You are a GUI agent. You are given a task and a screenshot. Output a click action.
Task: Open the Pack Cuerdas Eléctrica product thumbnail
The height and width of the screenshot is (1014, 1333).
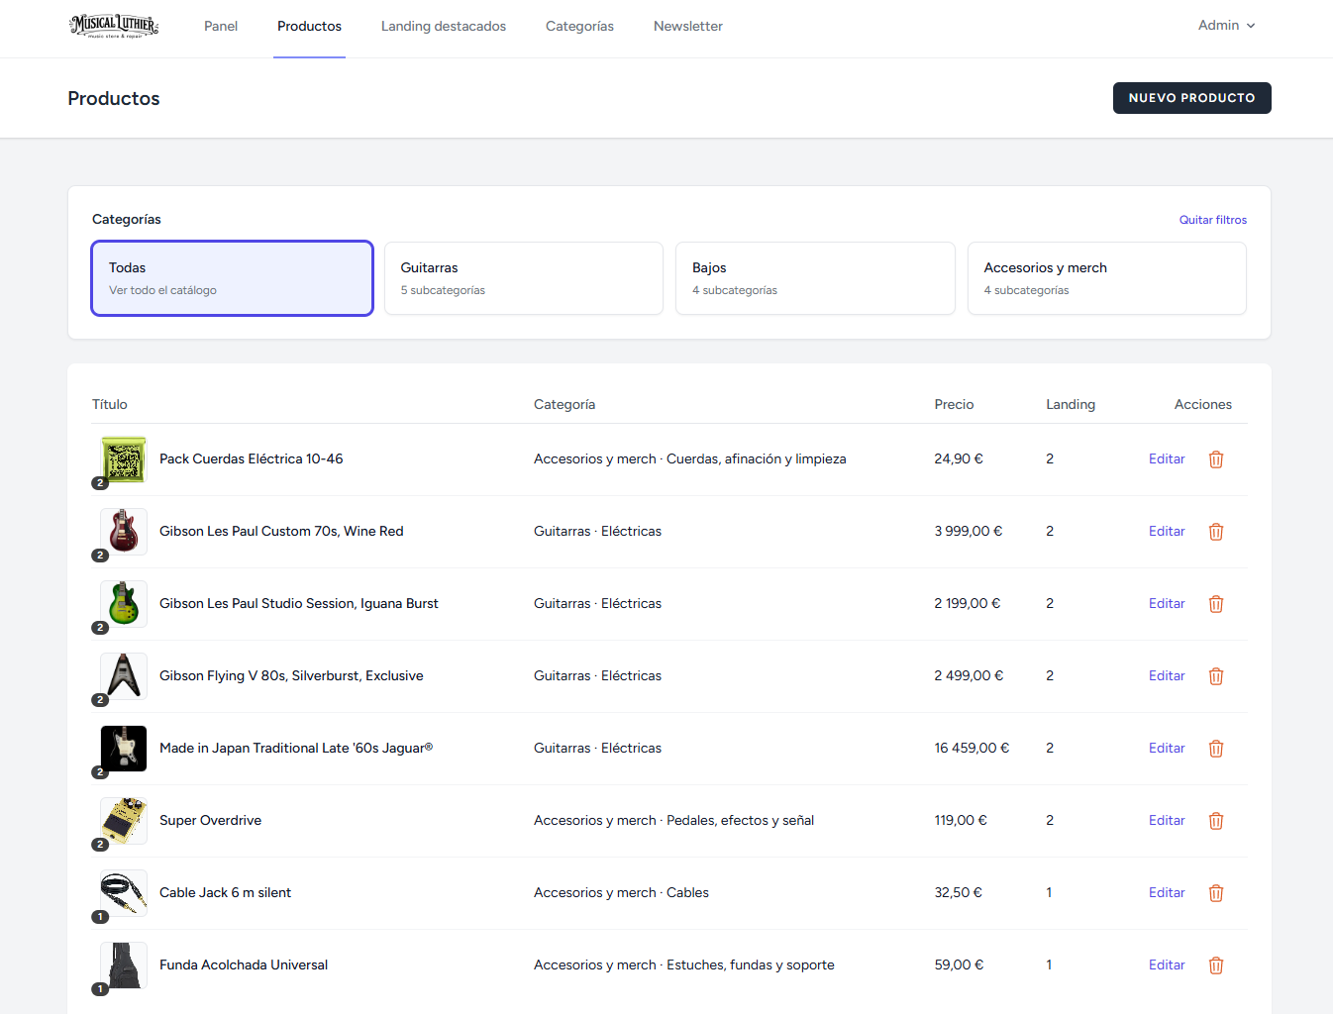[124, 459]
